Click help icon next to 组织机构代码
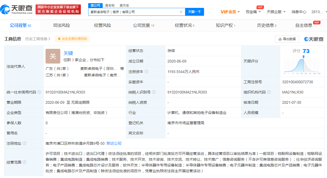Viewport: 327px width, 178px height. [x=269, y=92]
